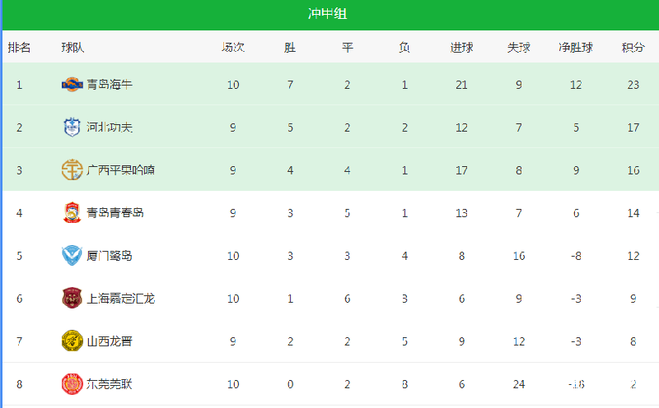Open the 上海嘉定汇龙 team name link
659x408 pixels.
tap(120, 299)
